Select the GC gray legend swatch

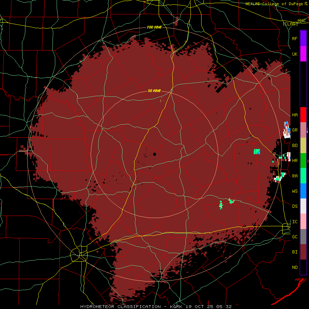pos(303,237)
